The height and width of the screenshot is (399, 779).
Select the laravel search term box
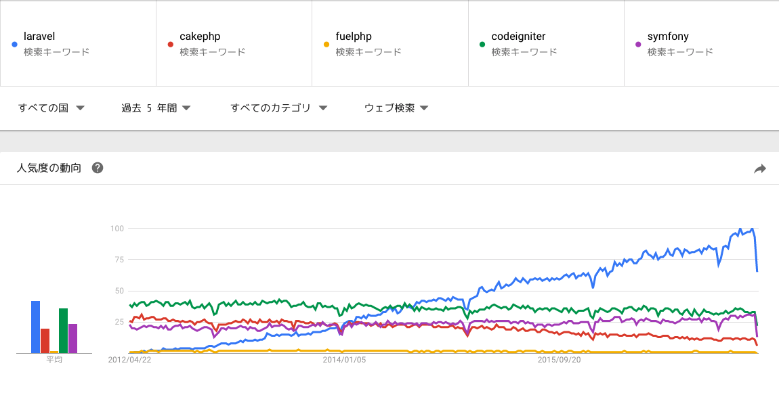tap(78, 43)
